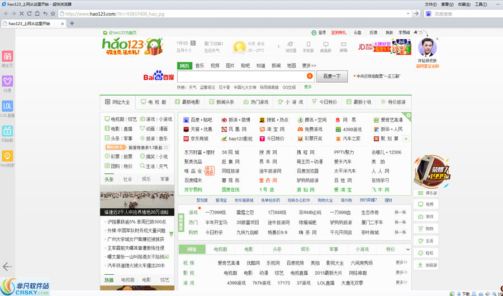Screen dimensions: 503x296
Task: Open the 萌主页 sidebar icon
Action: 7,56
